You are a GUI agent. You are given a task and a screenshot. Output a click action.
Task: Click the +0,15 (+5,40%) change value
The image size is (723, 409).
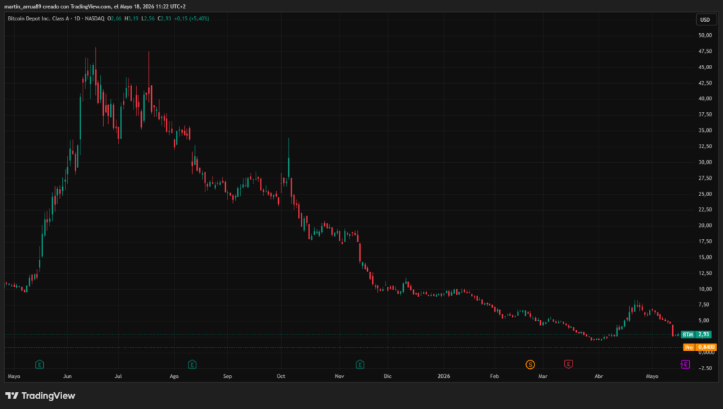pos(192,18)
